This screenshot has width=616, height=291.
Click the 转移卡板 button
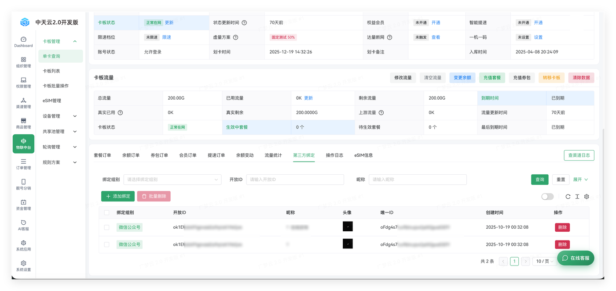[552, 78]
